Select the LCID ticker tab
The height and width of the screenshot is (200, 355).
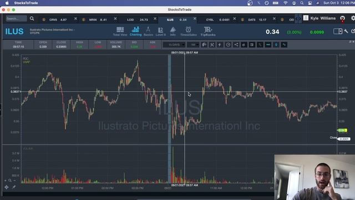tap(137, 20)
